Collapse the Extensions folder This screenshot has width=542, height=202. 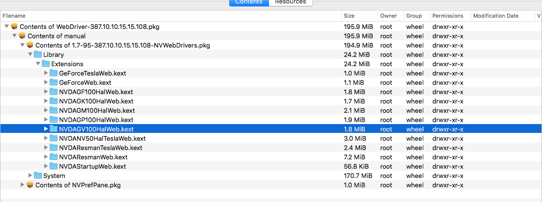[38, 64]
